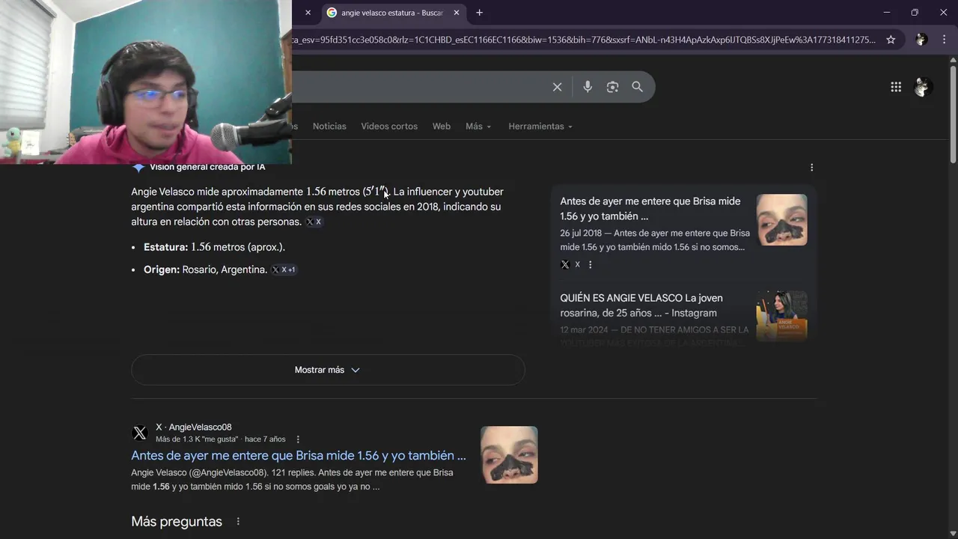Image resolution: width=958 pixels, height=539 pixels.
Task: Switch to the Videos cortos tab
Action: 389,127
